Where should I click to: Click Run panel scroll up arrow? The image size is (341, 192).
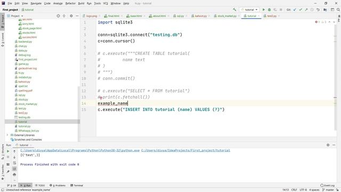[x=14, y=151]
